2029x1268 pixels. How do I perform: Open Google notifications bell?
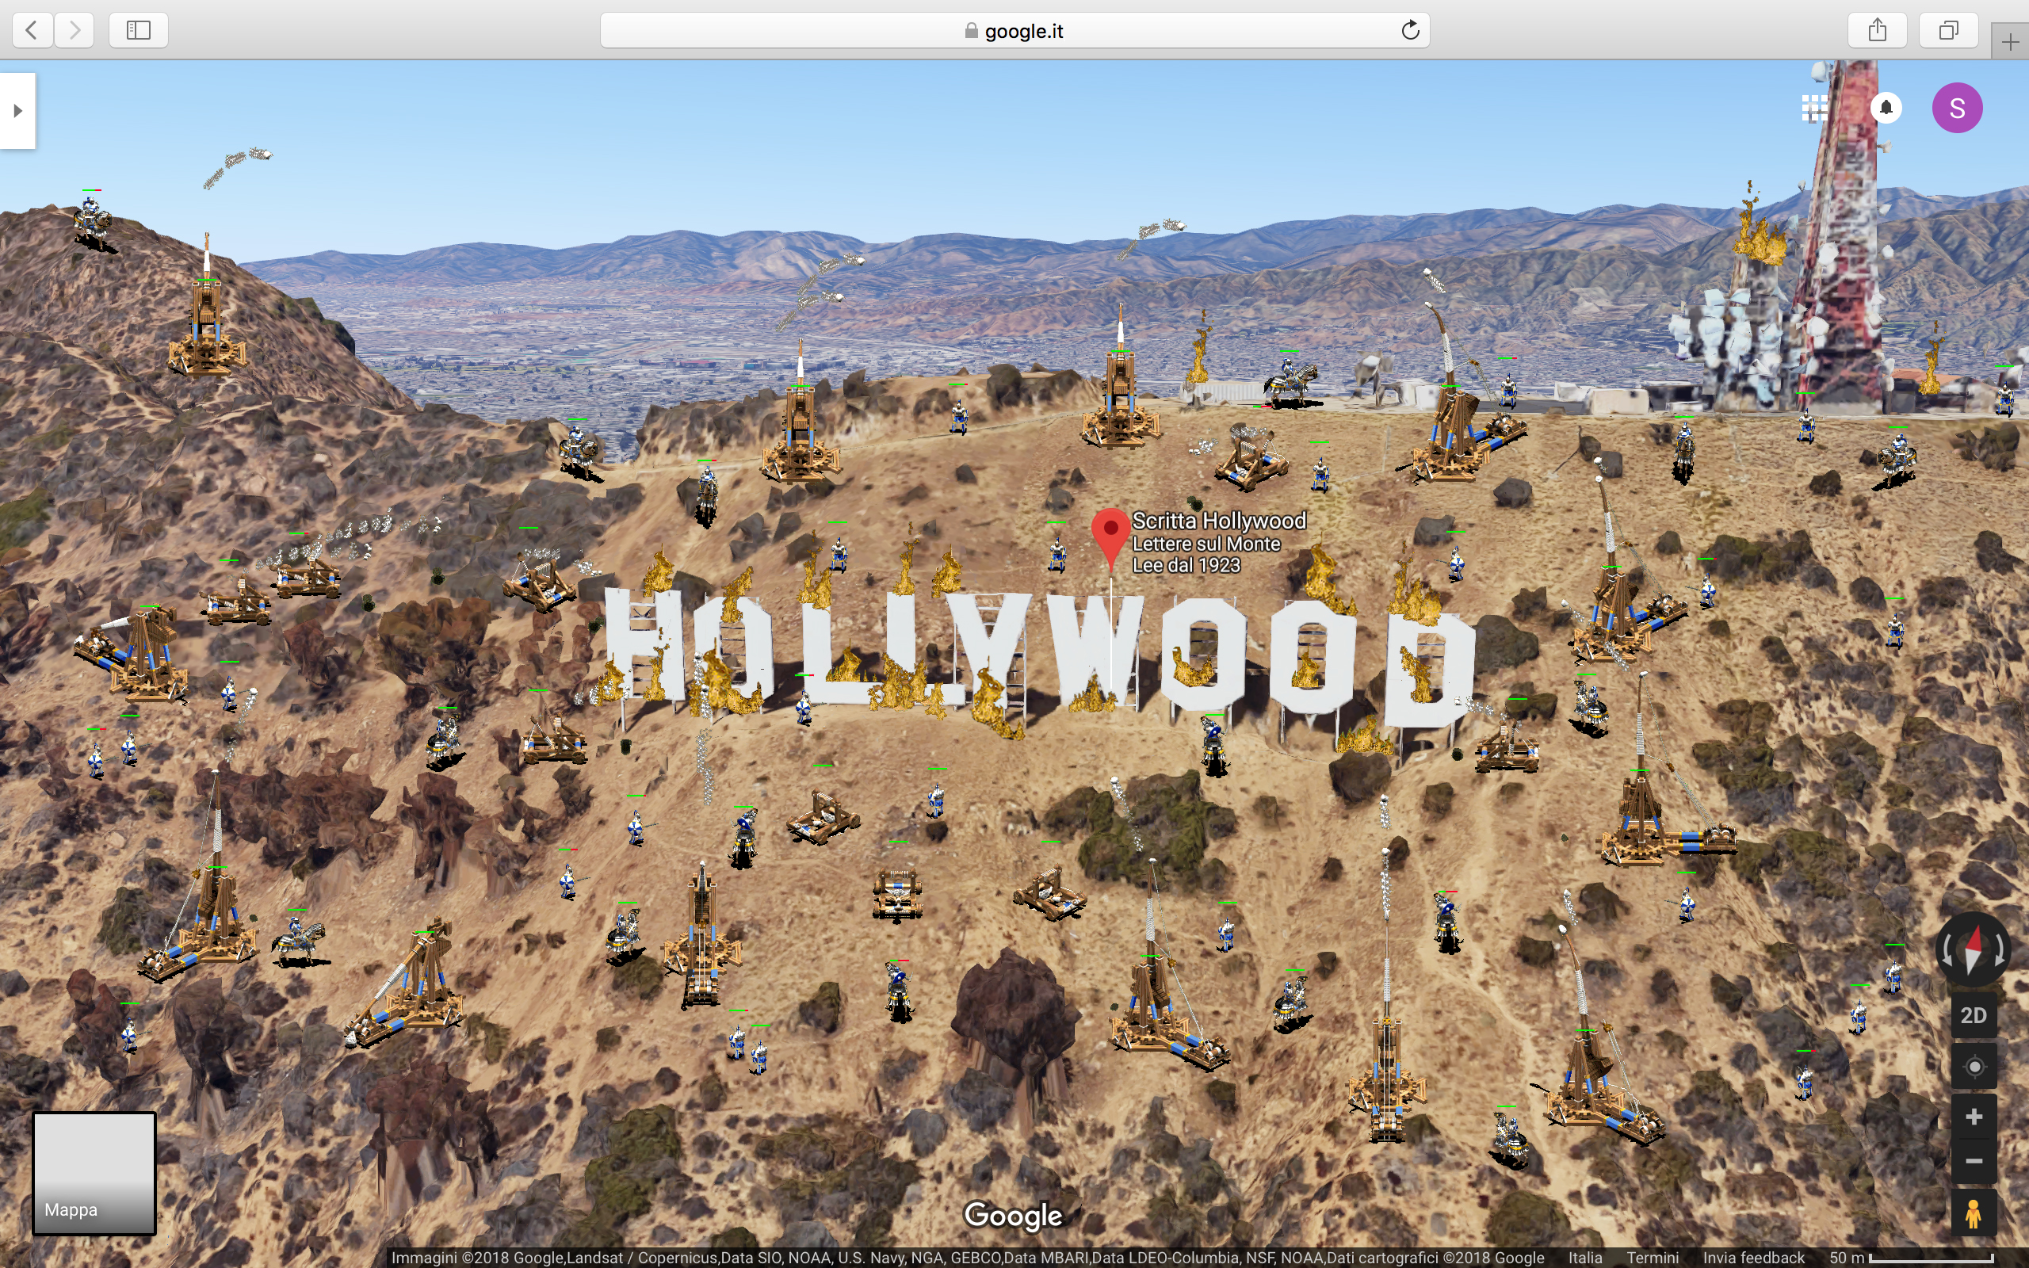pyautogui.click(x=1886, y=107)
